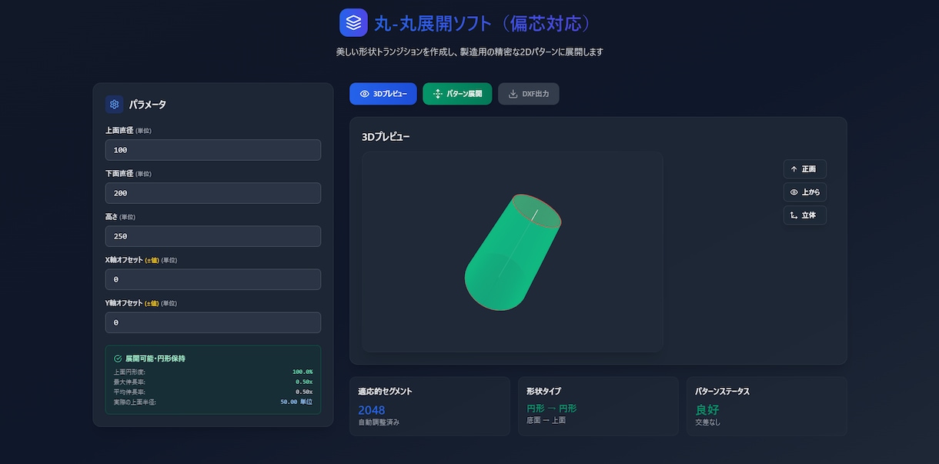The height and width of the screenshot is (464, 939).
Task: Click the 自動調整済み label
Action: (379, 422)
